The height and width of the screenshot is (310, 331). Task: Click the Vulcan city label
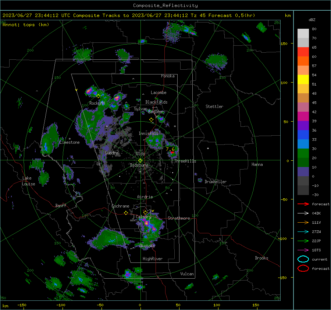click(187, 274)
